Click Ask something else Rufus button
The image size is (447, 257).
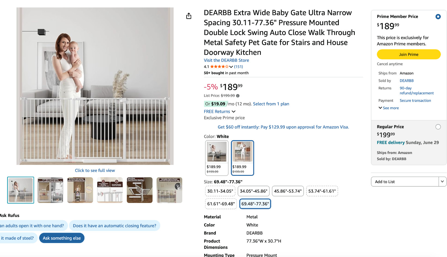click(x=62, y=238)
